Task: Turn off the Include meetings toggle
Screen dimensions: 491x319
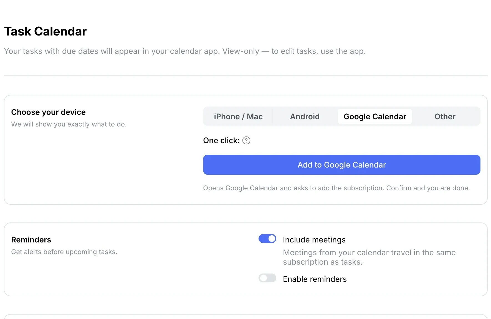Action: coord(267,239)
